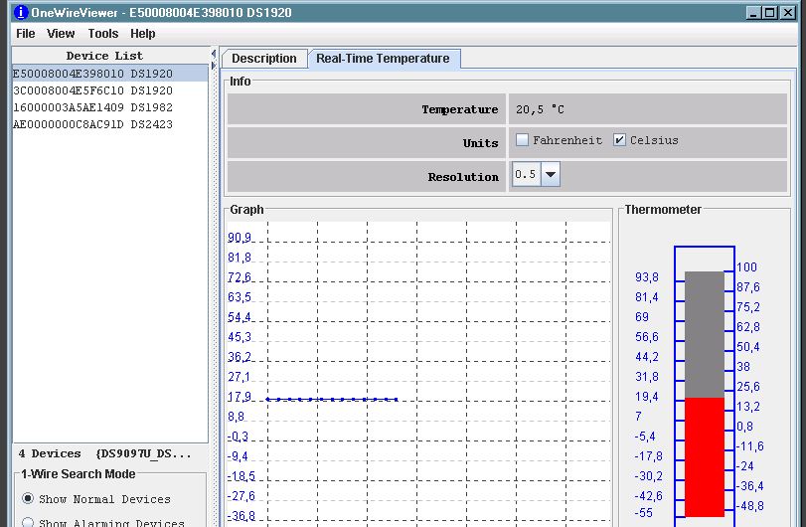Click the OneWireViewer title bar icon

pyautogui.click(x=9, y=12)
